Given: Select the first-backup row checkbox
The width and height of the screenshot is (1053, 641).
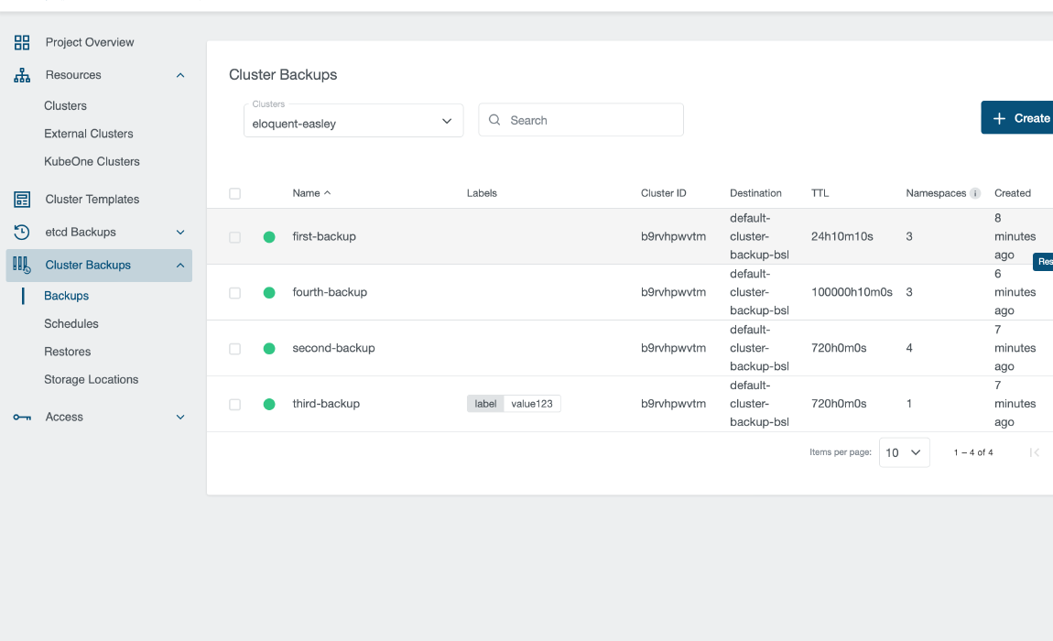Looking at the screenshot, I should [235, 237].
